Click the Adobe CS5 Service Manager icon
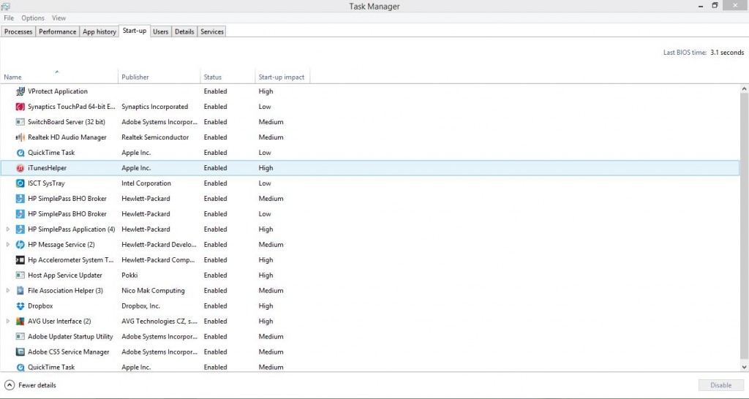 [x=20, y=351]
